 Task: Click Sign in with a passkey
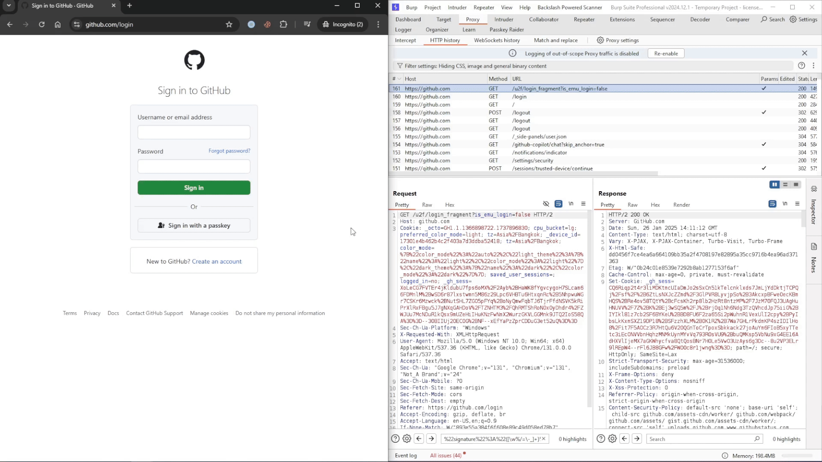tap(194, 225)
